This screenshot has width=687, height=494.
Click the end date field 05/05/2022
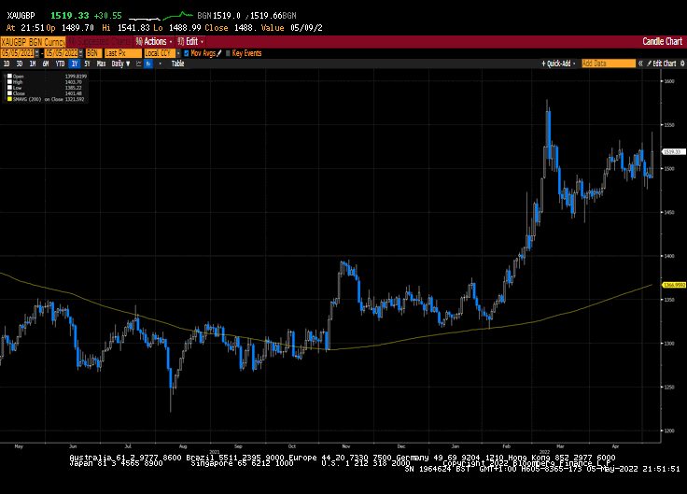(62, 53)
